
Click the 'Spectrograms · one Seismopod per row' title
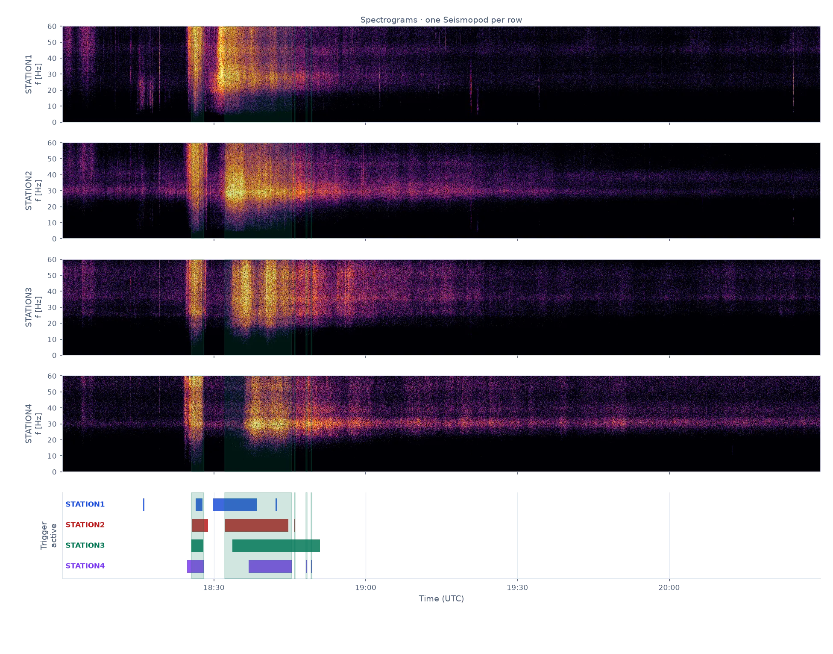(441, 20)
